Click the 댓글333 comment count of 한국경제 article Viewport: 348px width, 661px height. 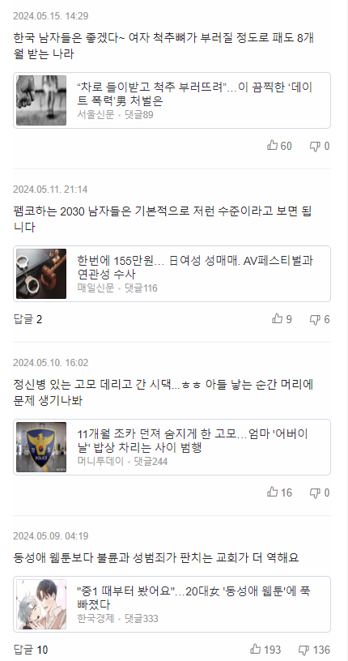point(142,618)
